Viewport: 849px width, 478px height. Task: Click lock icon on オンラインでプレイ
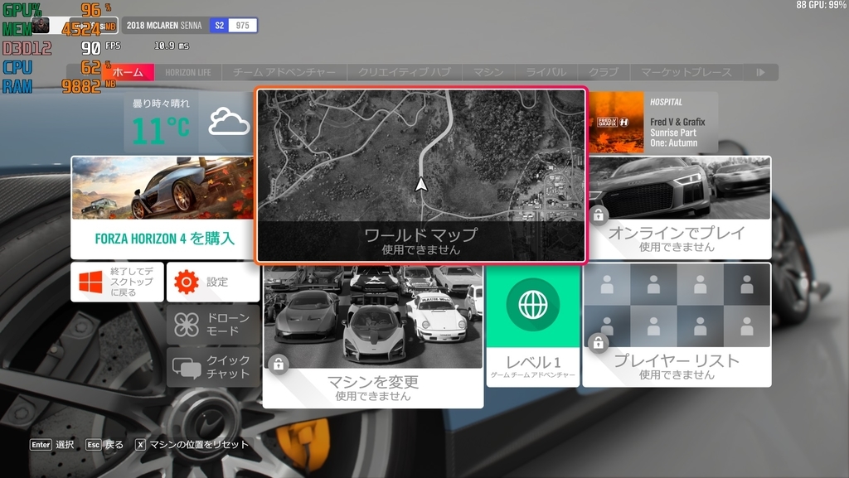599,215
